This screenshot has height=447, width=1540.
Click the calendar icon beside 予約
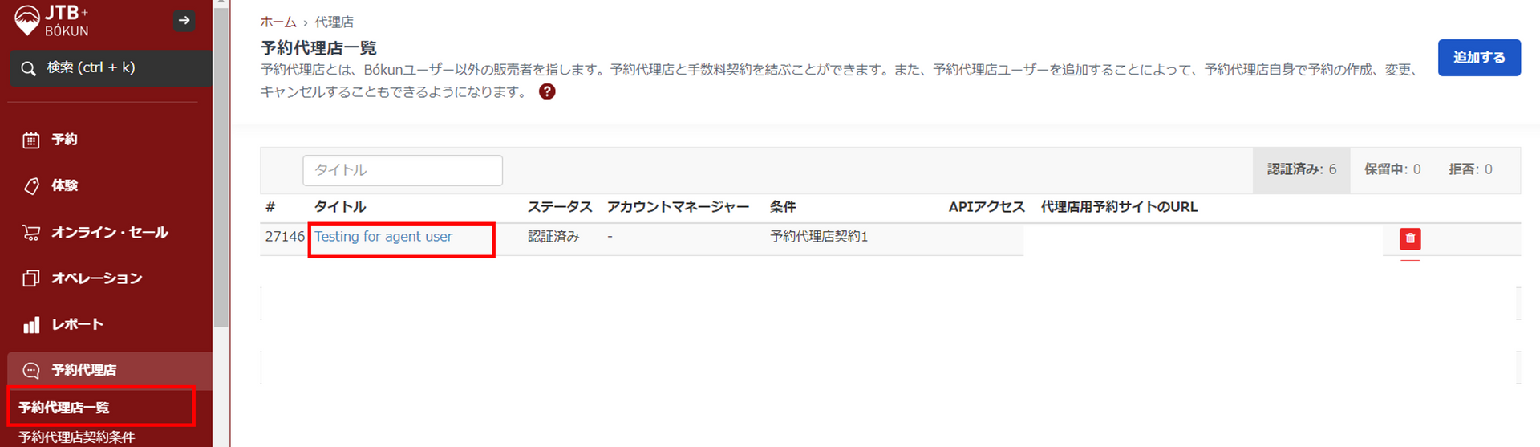click(x=31, y=140)
